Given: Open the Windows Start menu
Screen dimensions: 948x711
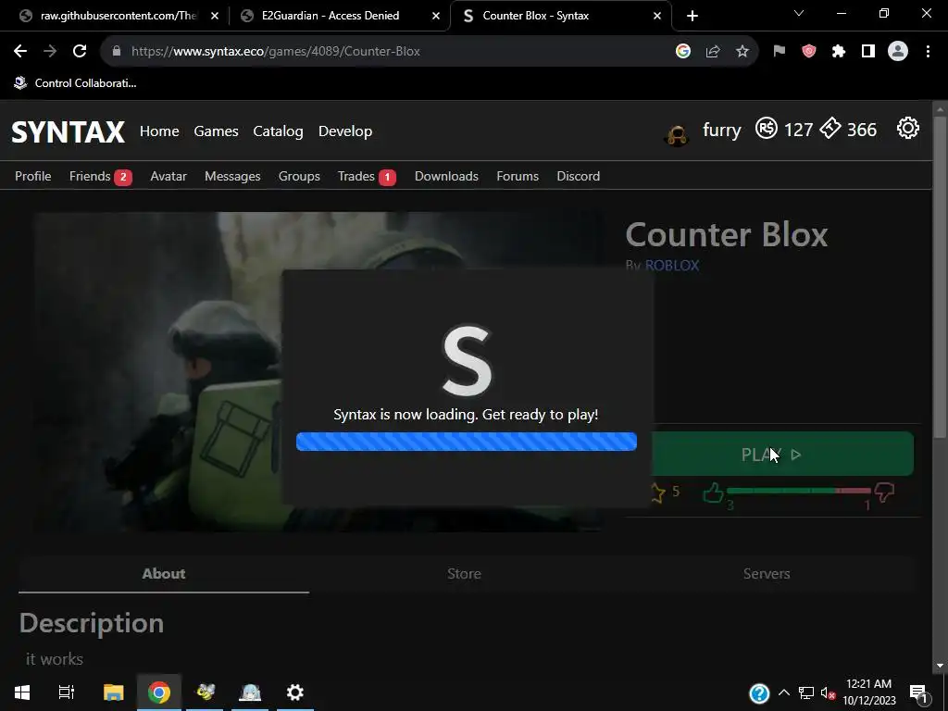Looking at the screenshot, I should coord(22,692).
